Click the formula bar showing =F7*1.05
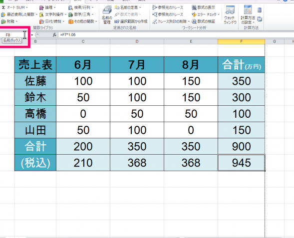 (176, 34)
